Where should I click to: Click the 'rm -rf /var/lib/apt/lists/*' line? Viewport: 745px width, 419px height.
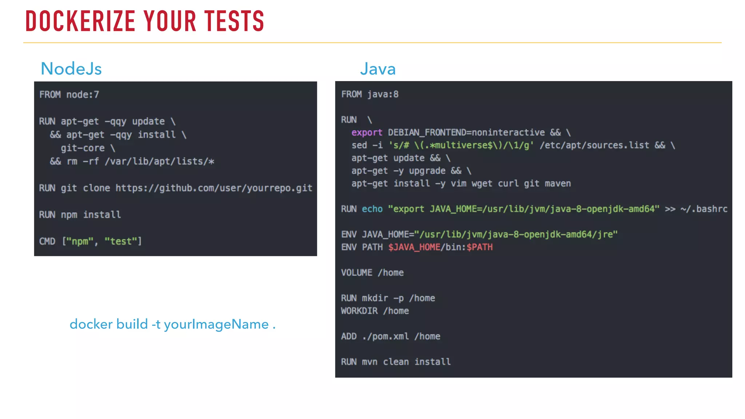point(132,161)
